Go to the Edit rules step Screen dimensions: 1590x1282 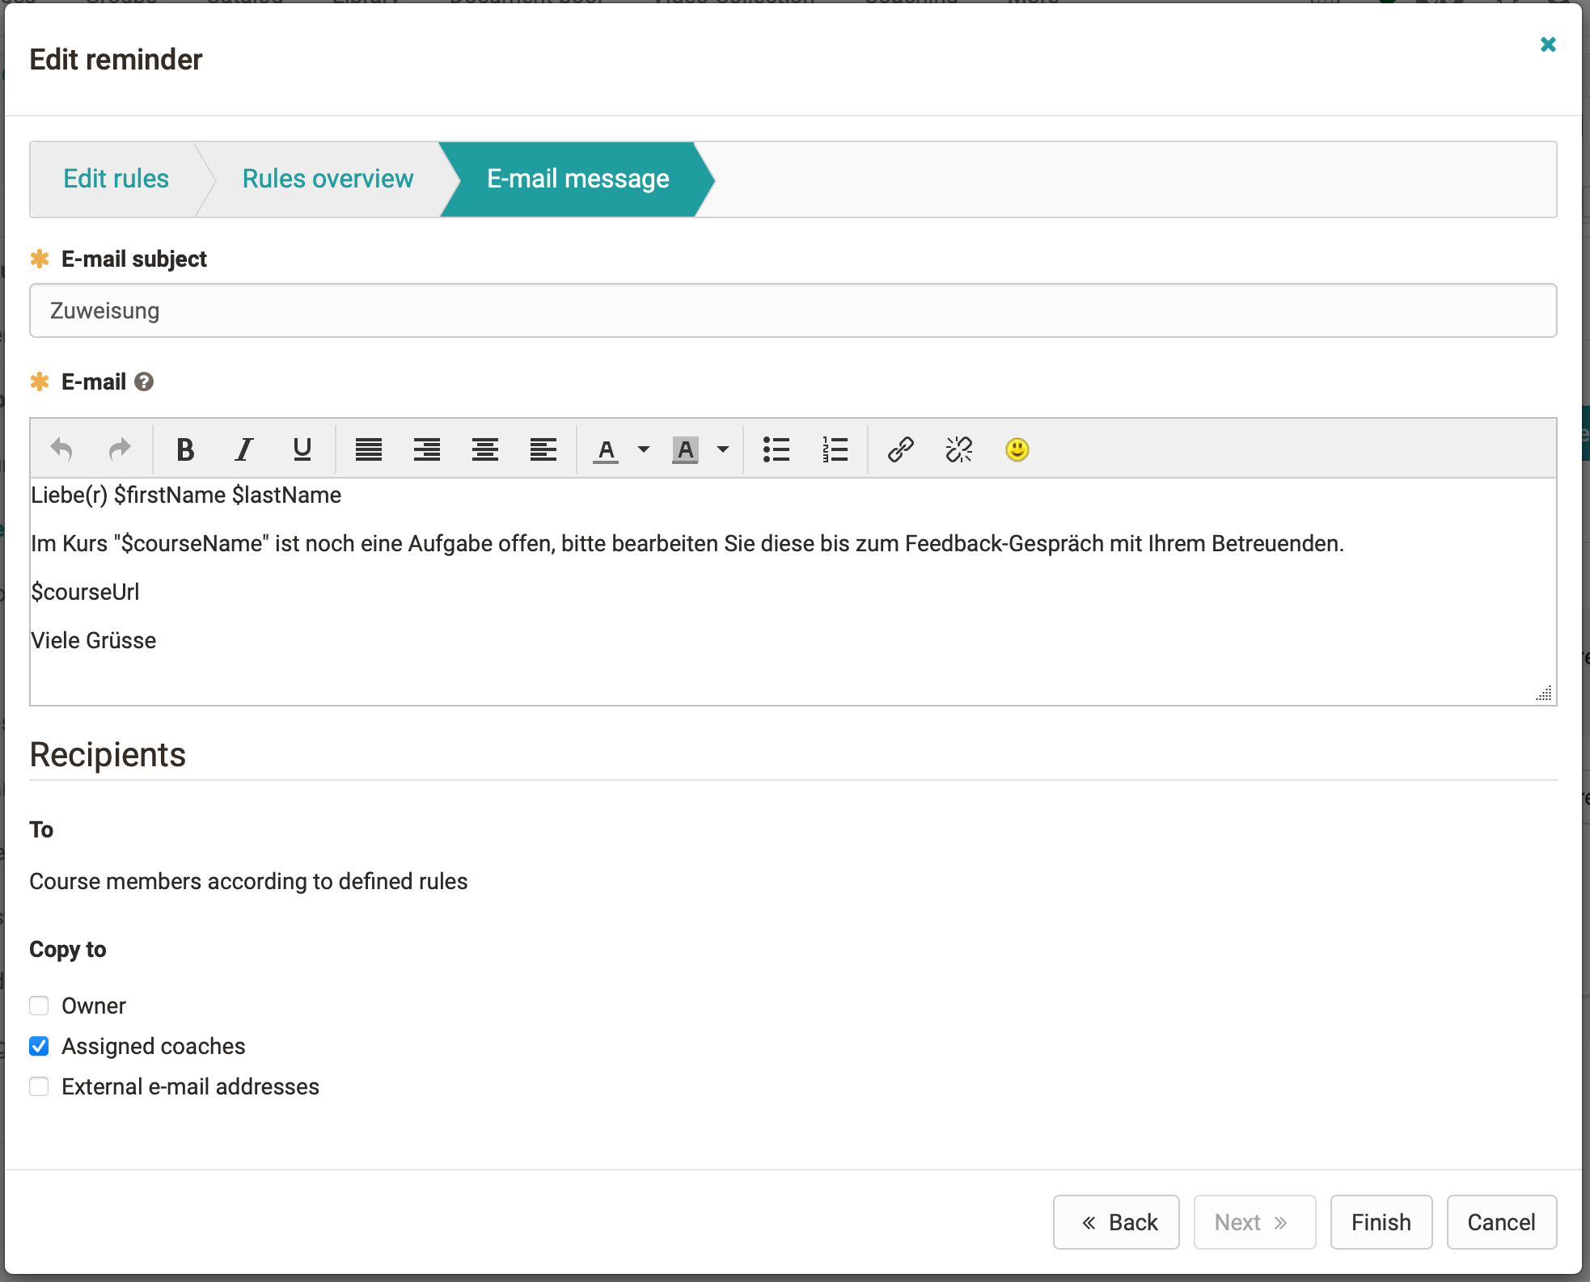coord(116,179)
